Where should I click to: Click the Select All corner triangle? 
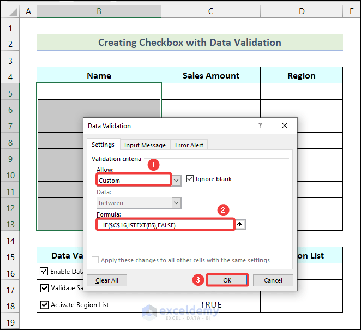[13, 11]
